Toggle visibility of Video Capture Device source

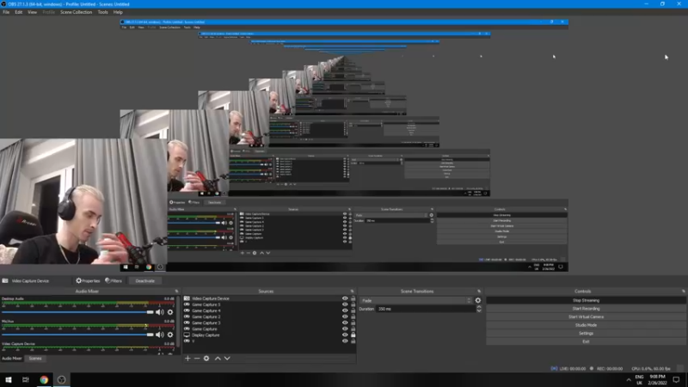[x=345, y=298]
